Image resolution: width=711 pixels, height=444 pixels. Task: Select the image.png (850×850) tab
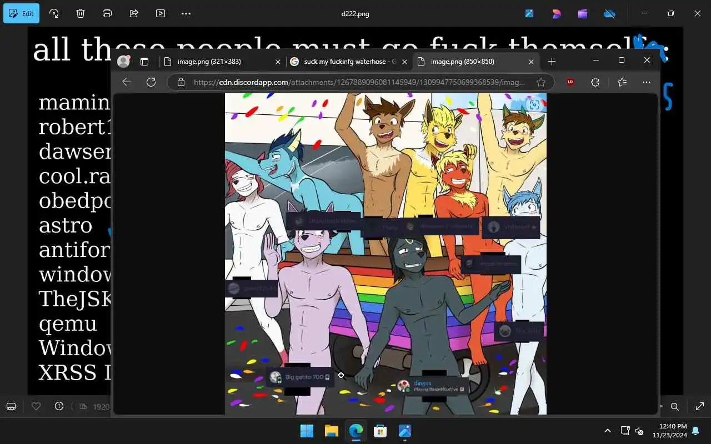476,62
